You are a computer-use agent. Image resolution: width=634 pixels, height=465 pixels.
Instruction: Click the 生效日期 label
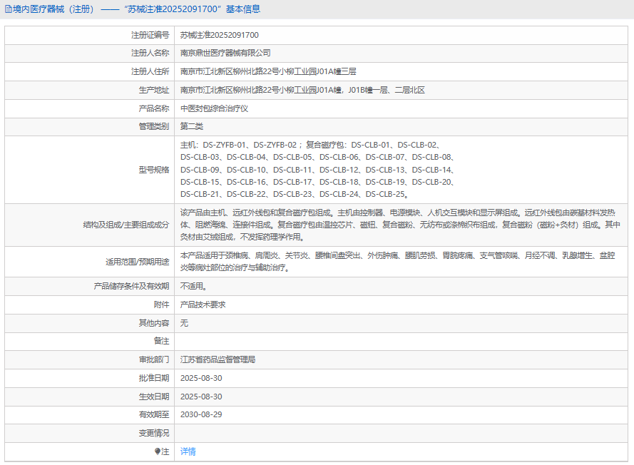[153, 397]
